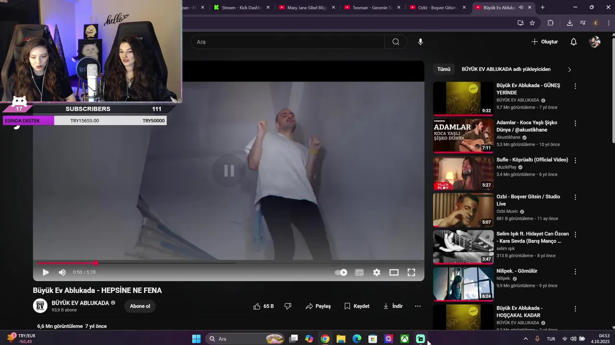Open File Explorer from the taskbar

pyautogui.click(x=341, y=339)
